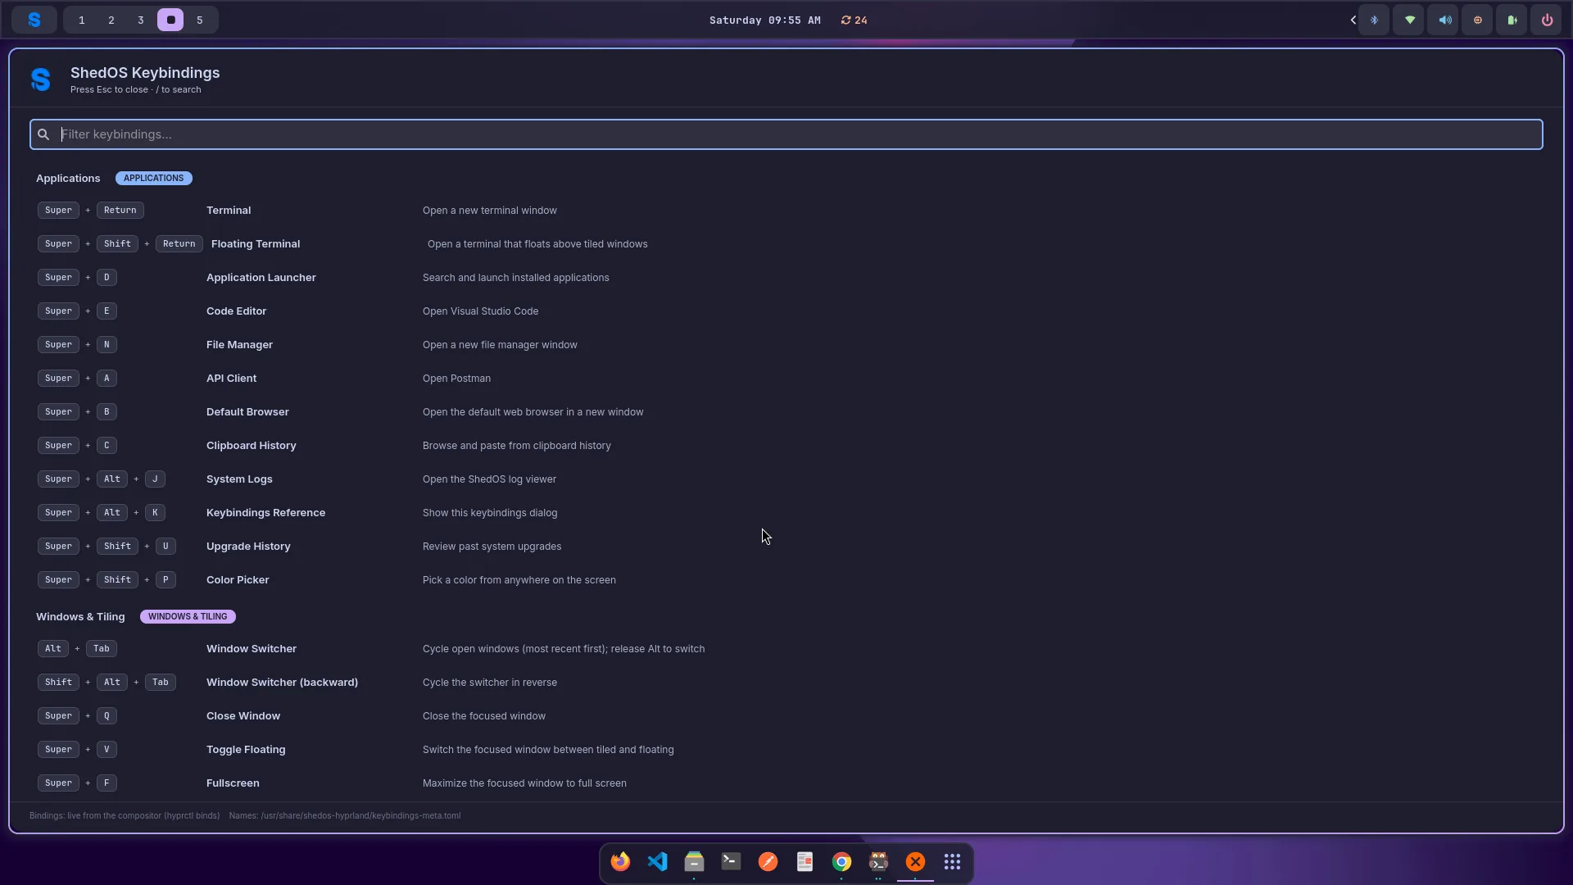Collapse the system tray chevron
This screenshot has width=1573, height=885.
point(1353,20)
